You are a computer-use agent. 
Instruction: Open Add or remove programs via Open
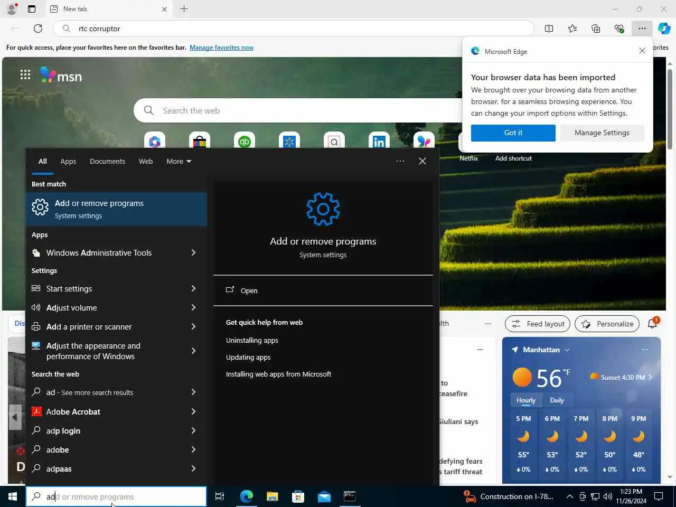pyautogui.click(x=323, y=290)
